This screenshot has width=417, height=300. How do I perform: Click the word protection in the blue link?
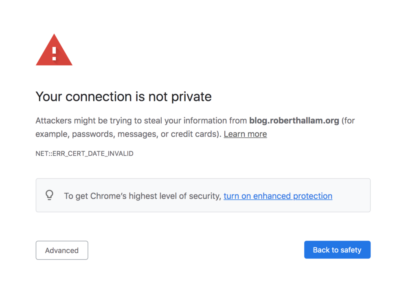point(313,196)
